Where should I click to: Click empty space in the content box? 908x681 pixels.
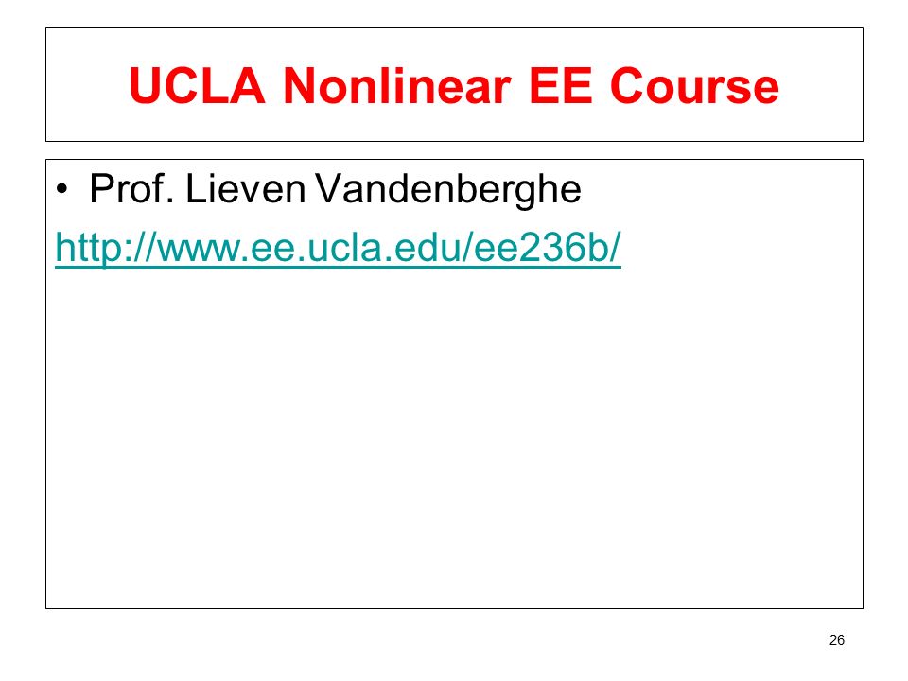coord(454,440)
